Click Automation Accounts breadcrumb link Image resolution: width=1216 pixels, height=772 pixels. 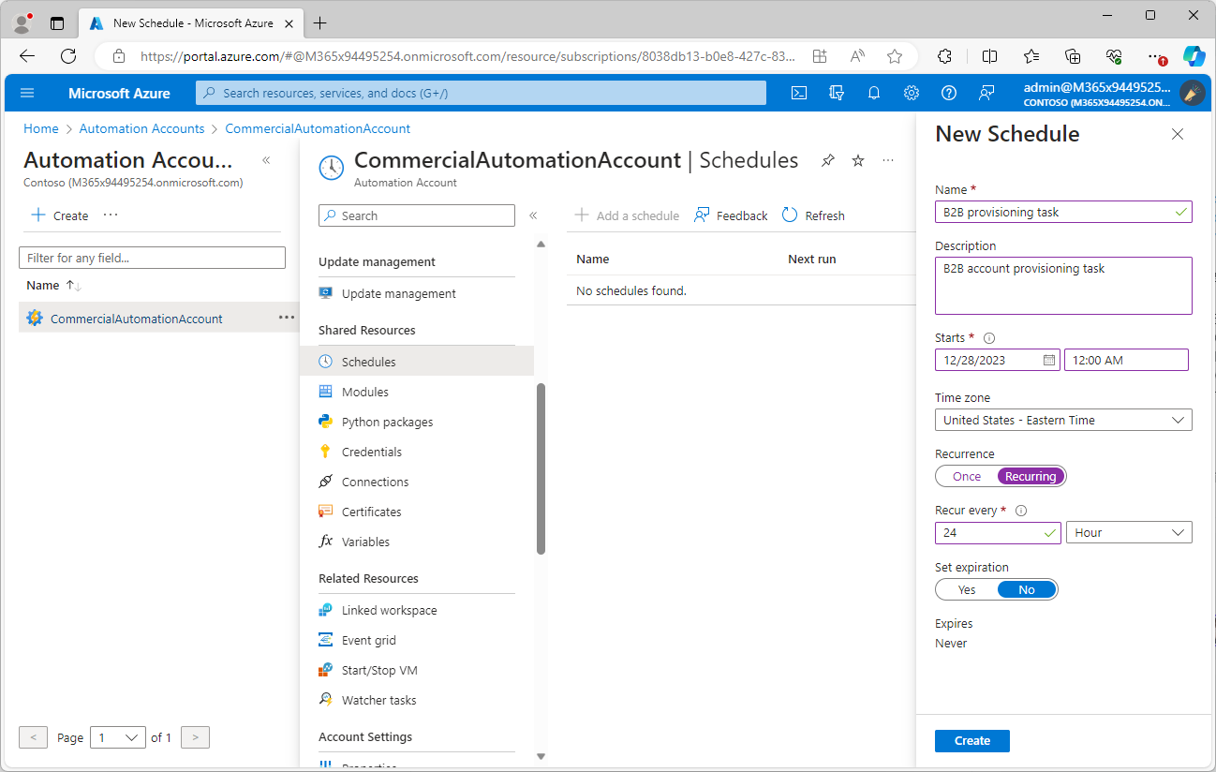coord(141,128)
